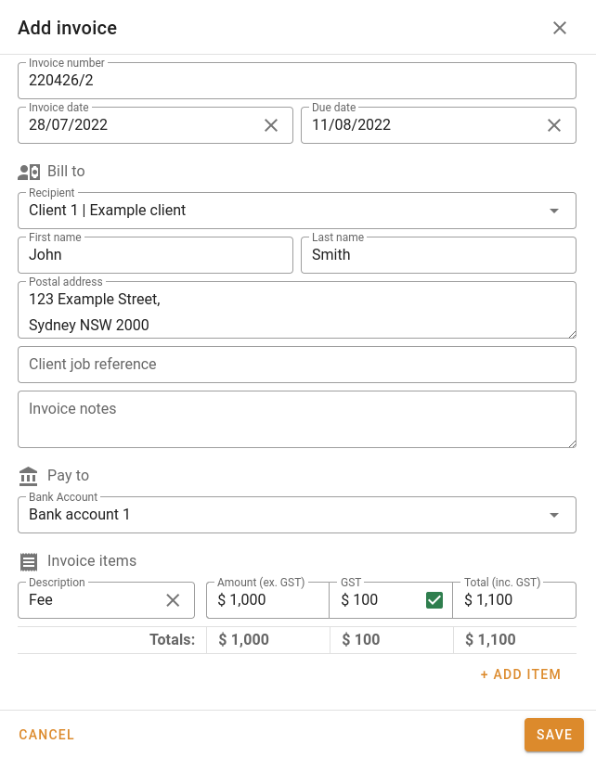Click the Bill to contact icon

28,171
